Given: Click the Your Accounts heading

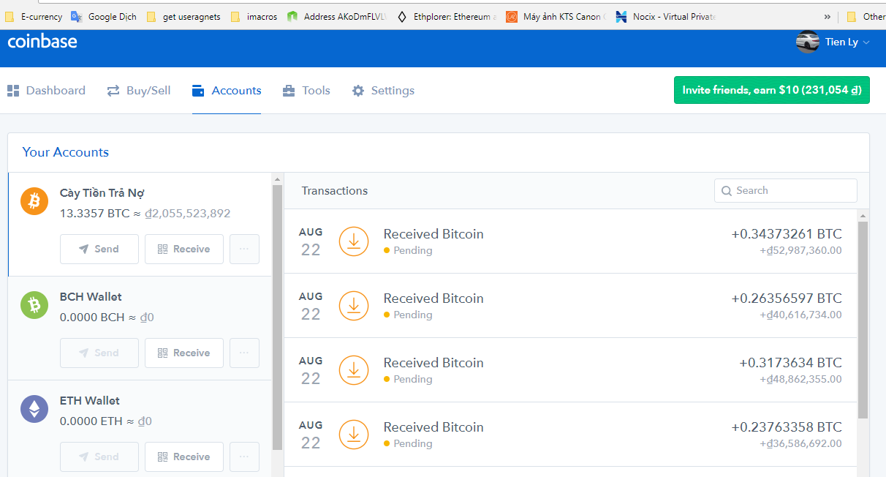Looking at the screenshot, I should click(x=66, y=152).
